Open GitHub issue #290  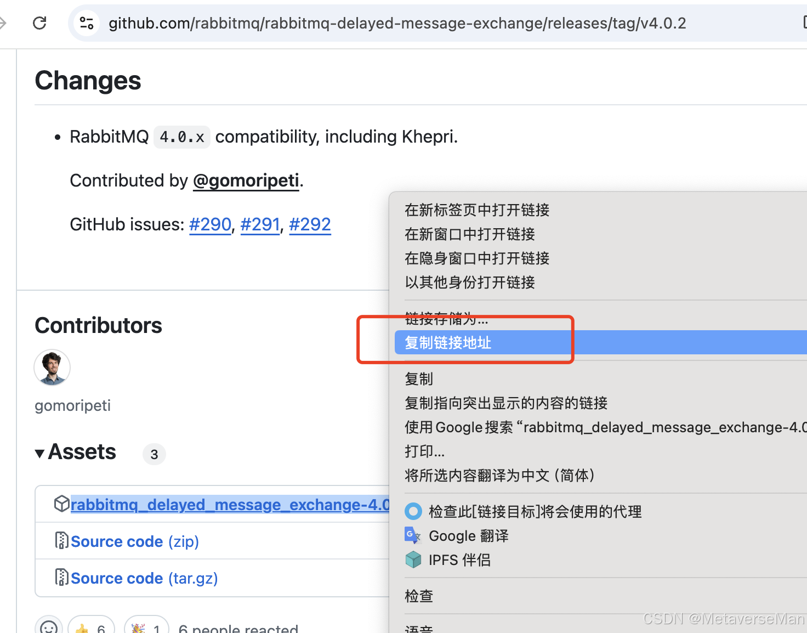pyautogui.click(x=211, y=224)
